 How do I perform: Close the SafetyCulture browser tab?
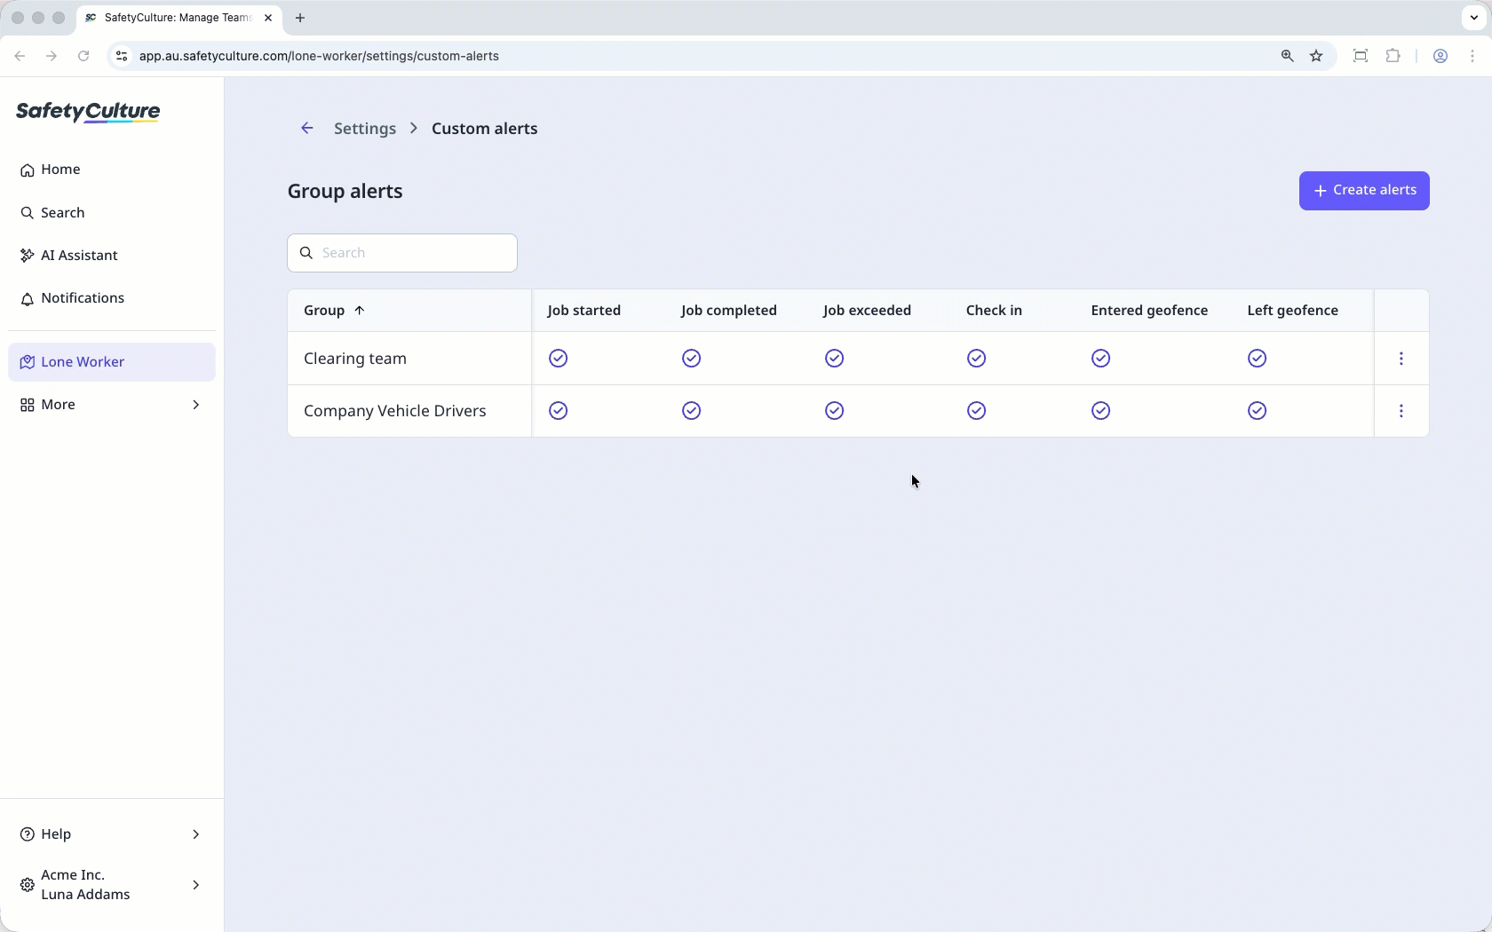point(268,18)
